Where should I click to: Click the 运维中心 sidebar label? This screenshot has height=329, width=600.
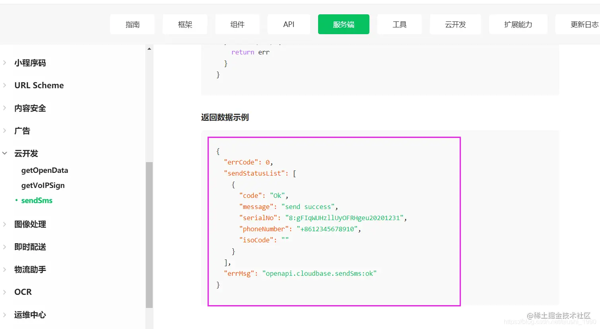pos(30,315)
